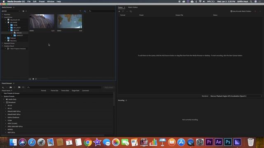Collapse the PRIVATE folder

(9, 30)
